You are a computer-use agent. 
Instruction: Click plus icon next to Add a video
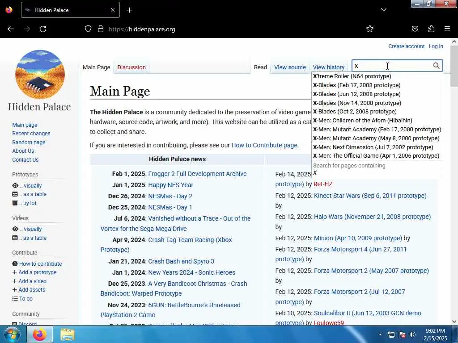click(15, 281)
